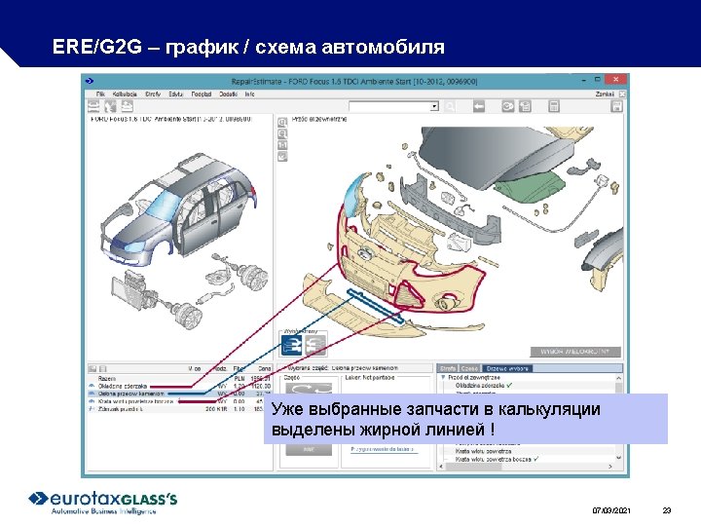The image size is (701, 526).
Task: Switch to the Część tab
Action: click(x=470, y=368)
